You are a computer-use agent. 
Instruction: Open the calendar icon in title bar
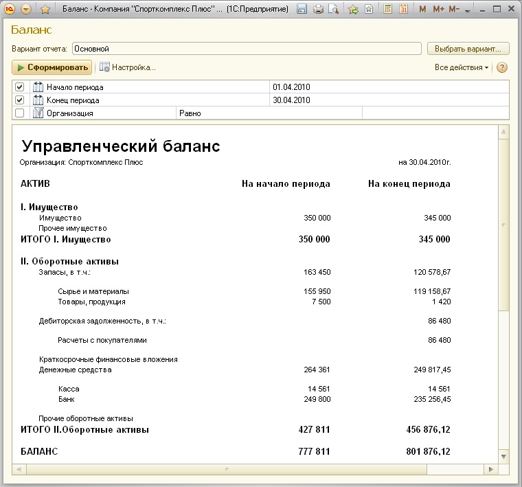coord(403,9)
